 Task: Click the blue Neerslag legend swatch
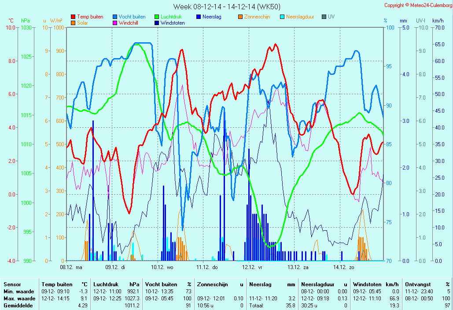pos(199,17)
